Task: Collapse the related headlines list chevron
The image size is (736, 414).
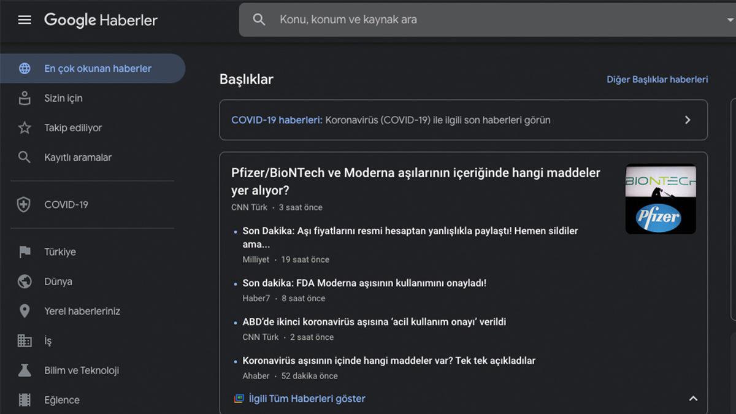Action: pos(692,398)
